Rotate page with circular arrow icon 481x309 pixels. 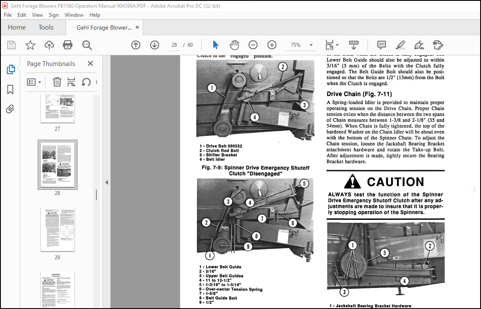[86, 82]
